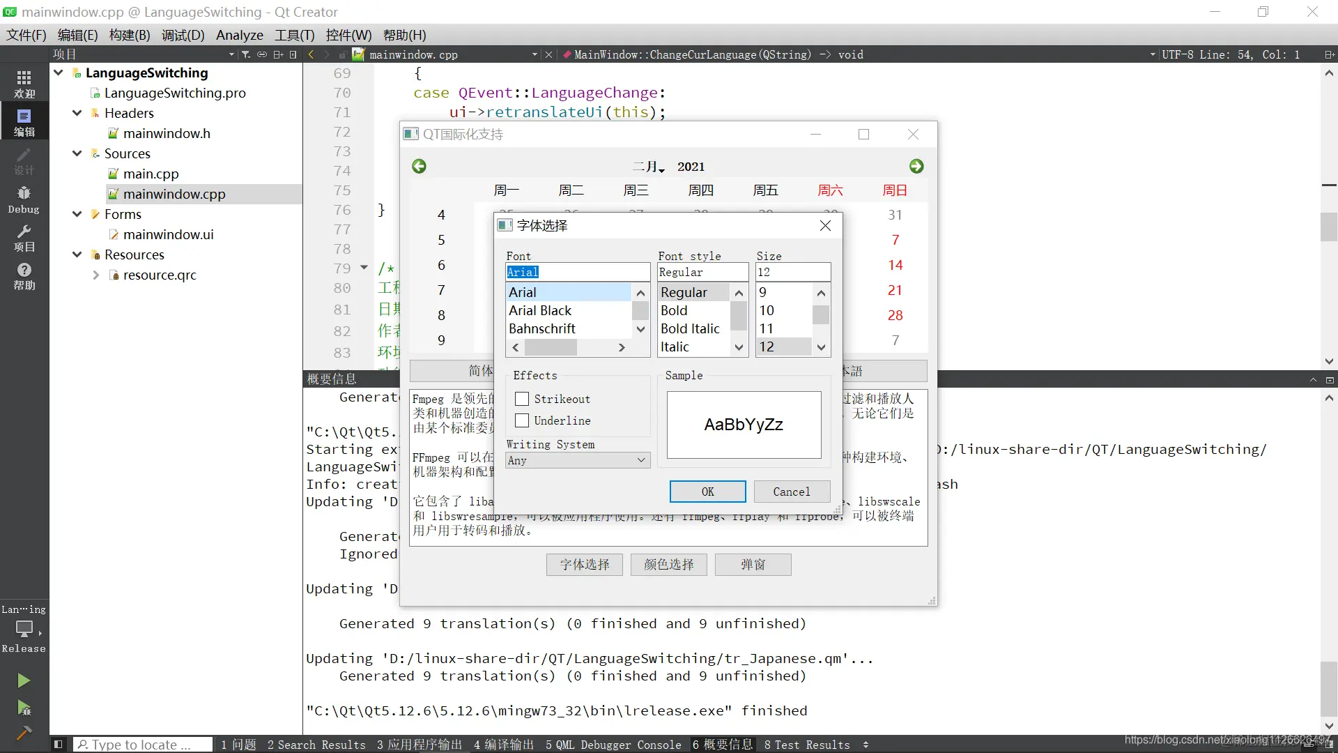
Task: Open the Analyze menu
Action: pos(239,35)
